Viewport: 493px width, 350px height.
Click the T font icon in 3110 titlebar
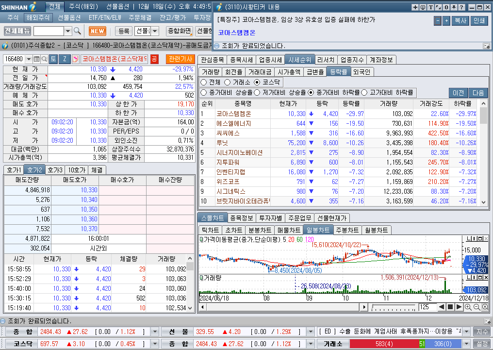pyautogui.click(x=431, y=7)
